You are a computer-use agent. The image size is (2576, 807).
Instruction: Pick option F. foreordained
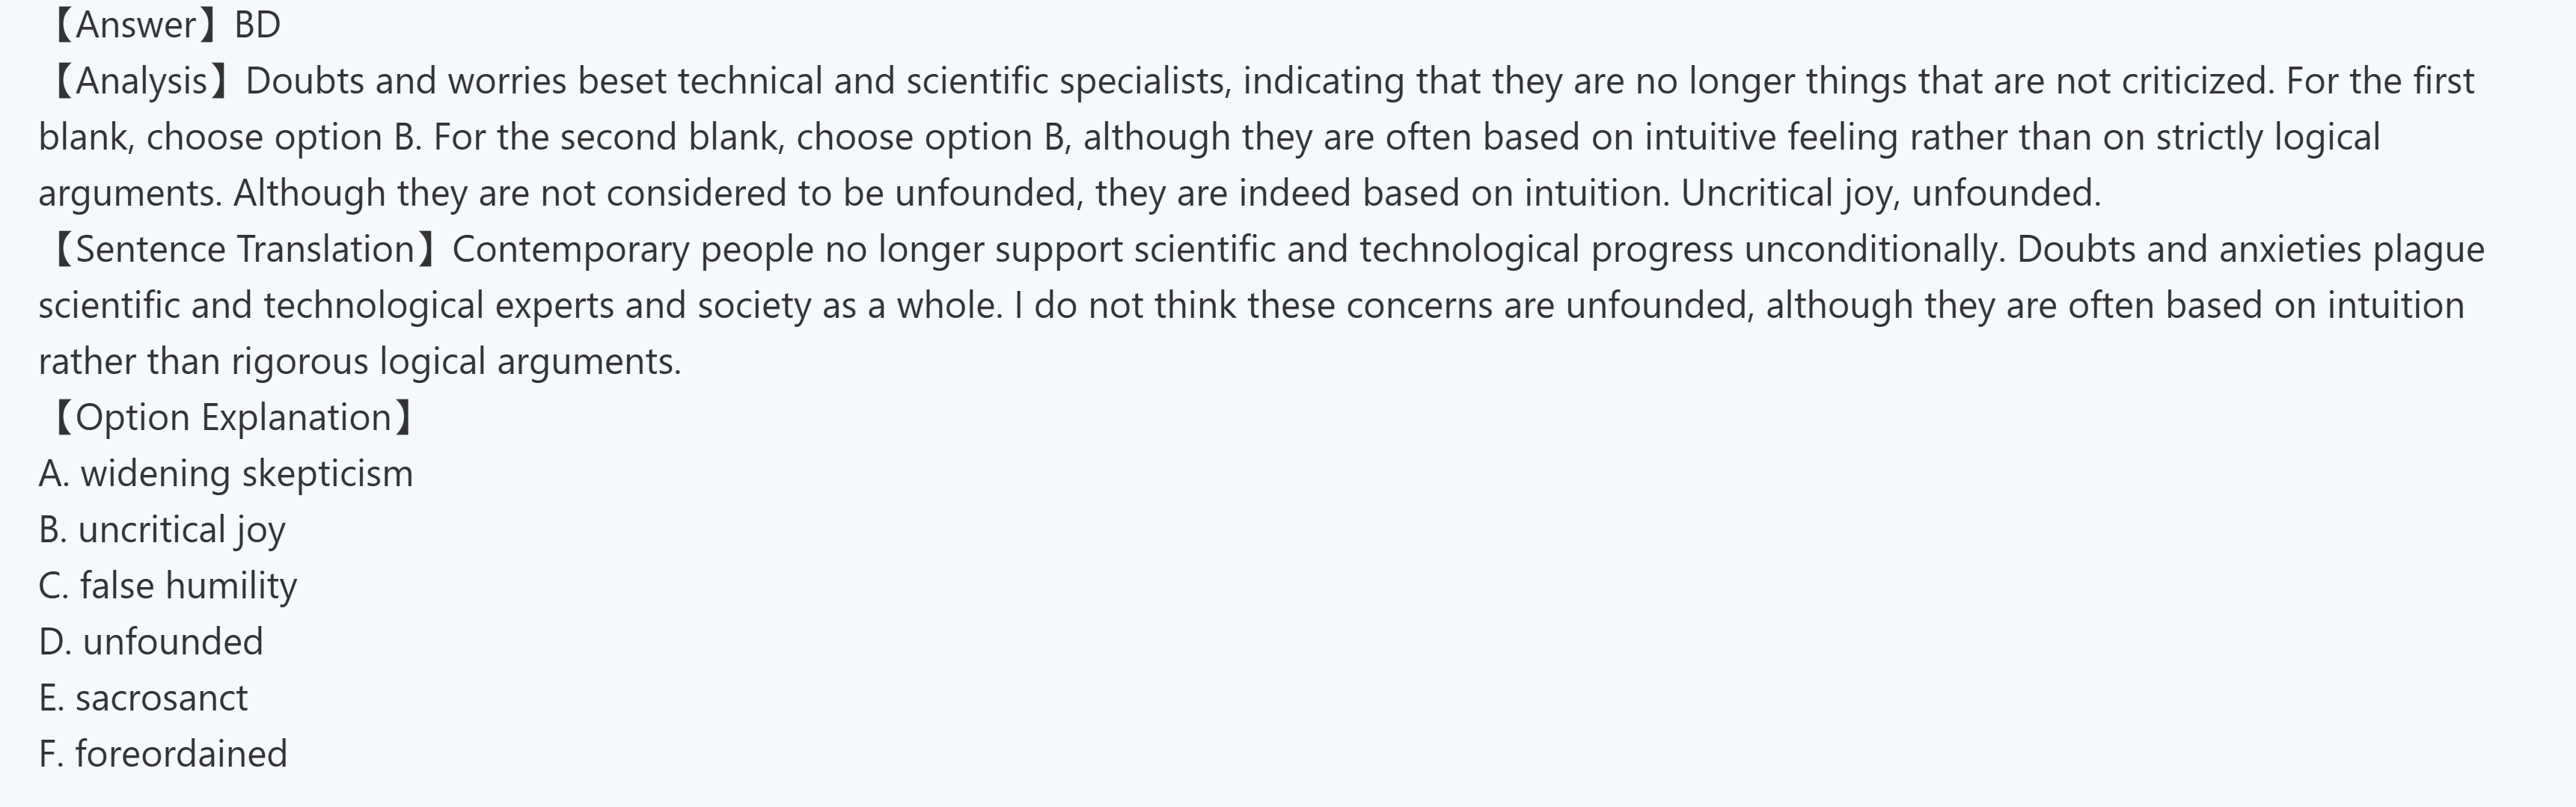[163, 753]
